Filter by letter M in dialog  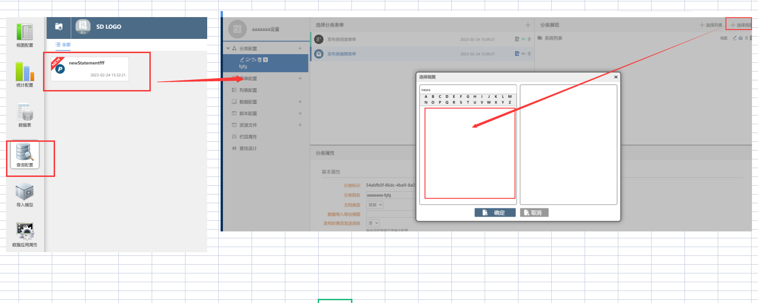pos(510,97)
